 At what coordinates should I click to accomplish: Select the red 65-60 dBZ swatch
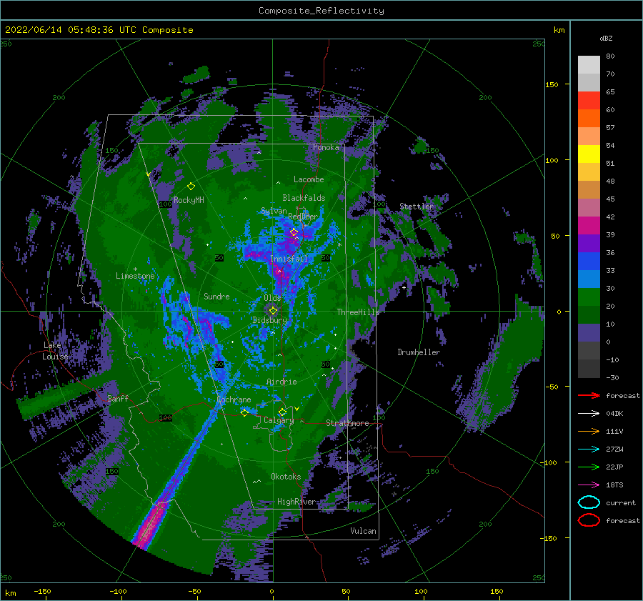pos(589,101)
